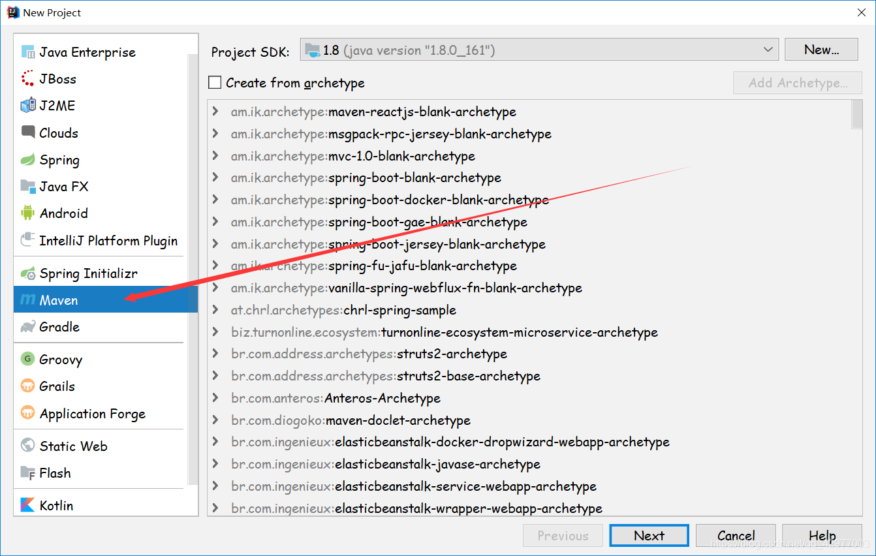Click the Clouds icon
This screenshot has height=556, width=876.
click(27, 132)
